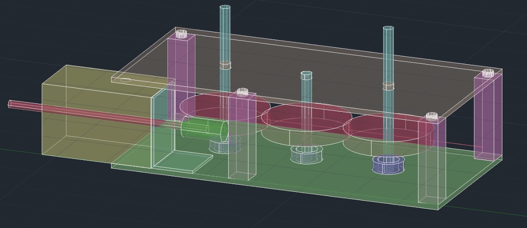Click the top of the leftmost tall cyan shaft
Screen dimensions: 527x228
pos(225,8)
